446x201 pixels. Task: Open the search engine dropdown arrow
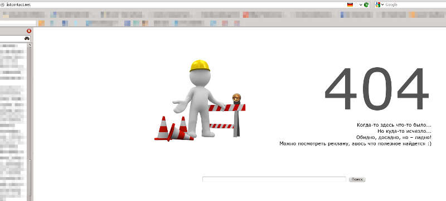[x=382, y=5]
